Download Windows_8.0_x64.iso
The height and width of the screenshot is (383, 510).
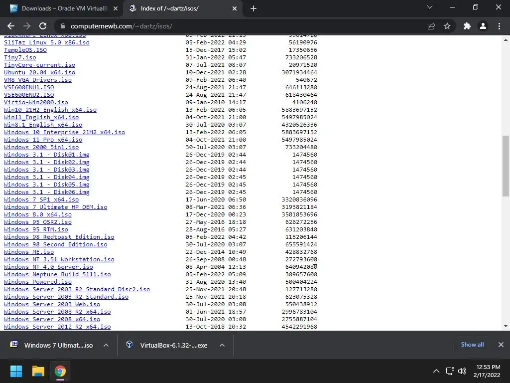[38, 214]
